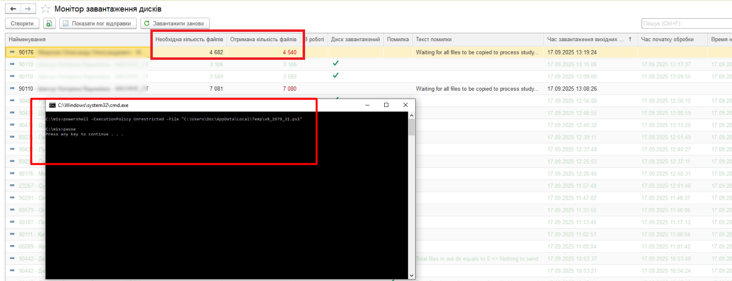Click the row icon for record 66089
Image resolution: width=732 pixels, height=281 pixels.
click(12, 246)
